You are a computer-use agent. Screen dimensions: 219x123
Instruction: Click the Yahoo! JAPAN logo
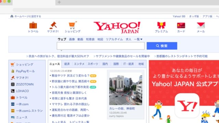tap(117, 27)
